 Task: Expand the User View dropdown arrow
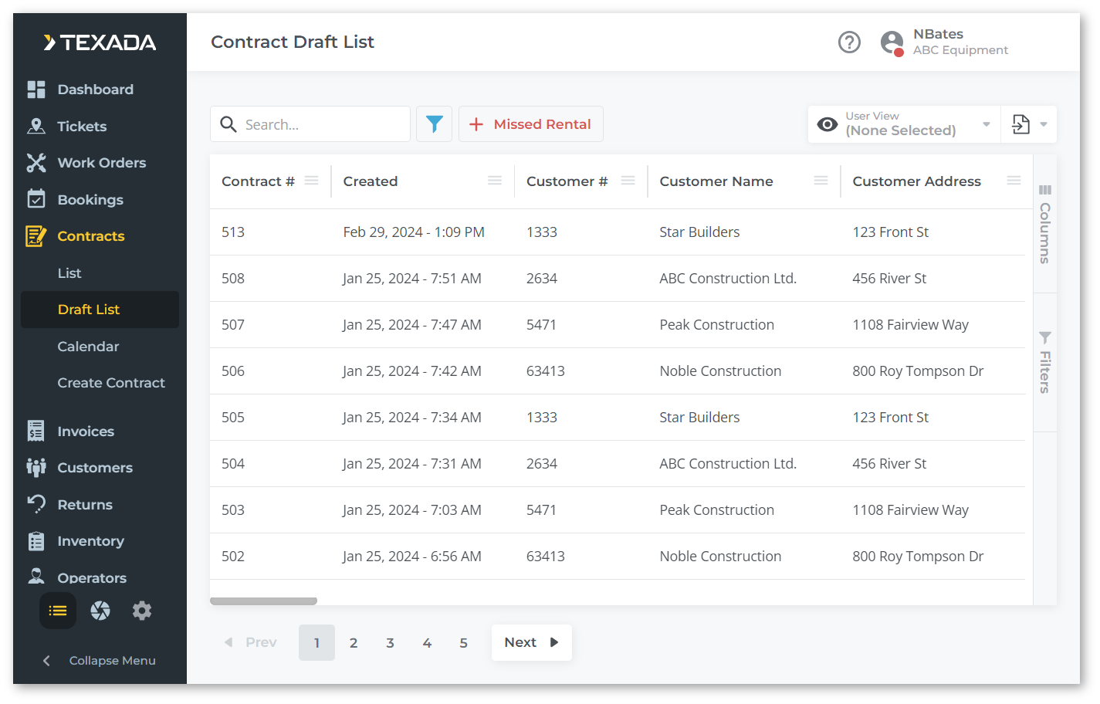[x=986, y=124]
